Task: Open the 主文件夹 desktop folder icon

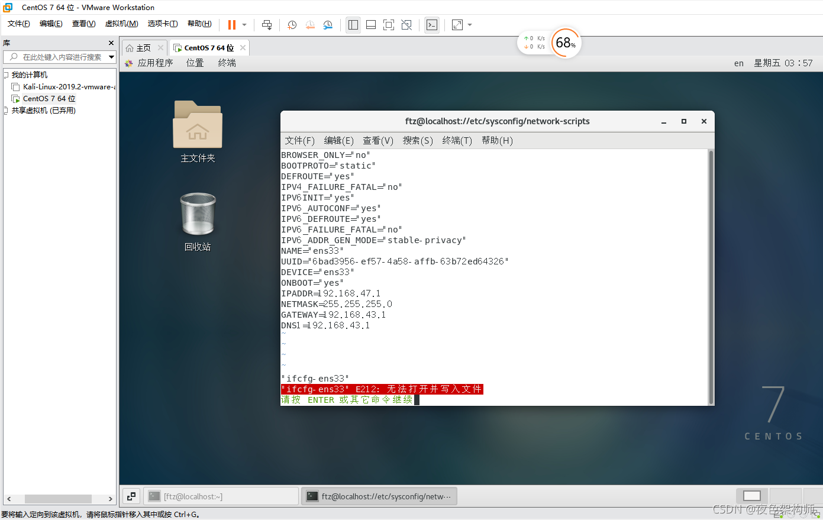Action: pyautogui.click(x=198, y=131)
